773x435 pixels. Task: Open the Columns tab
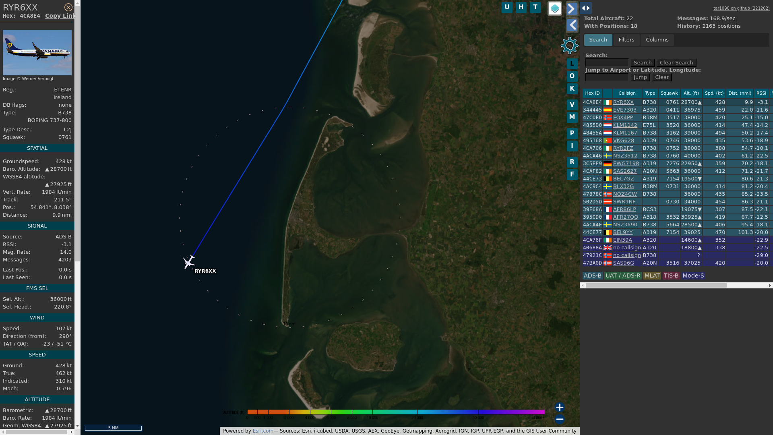pyautogui.click(x=657, y=40)
